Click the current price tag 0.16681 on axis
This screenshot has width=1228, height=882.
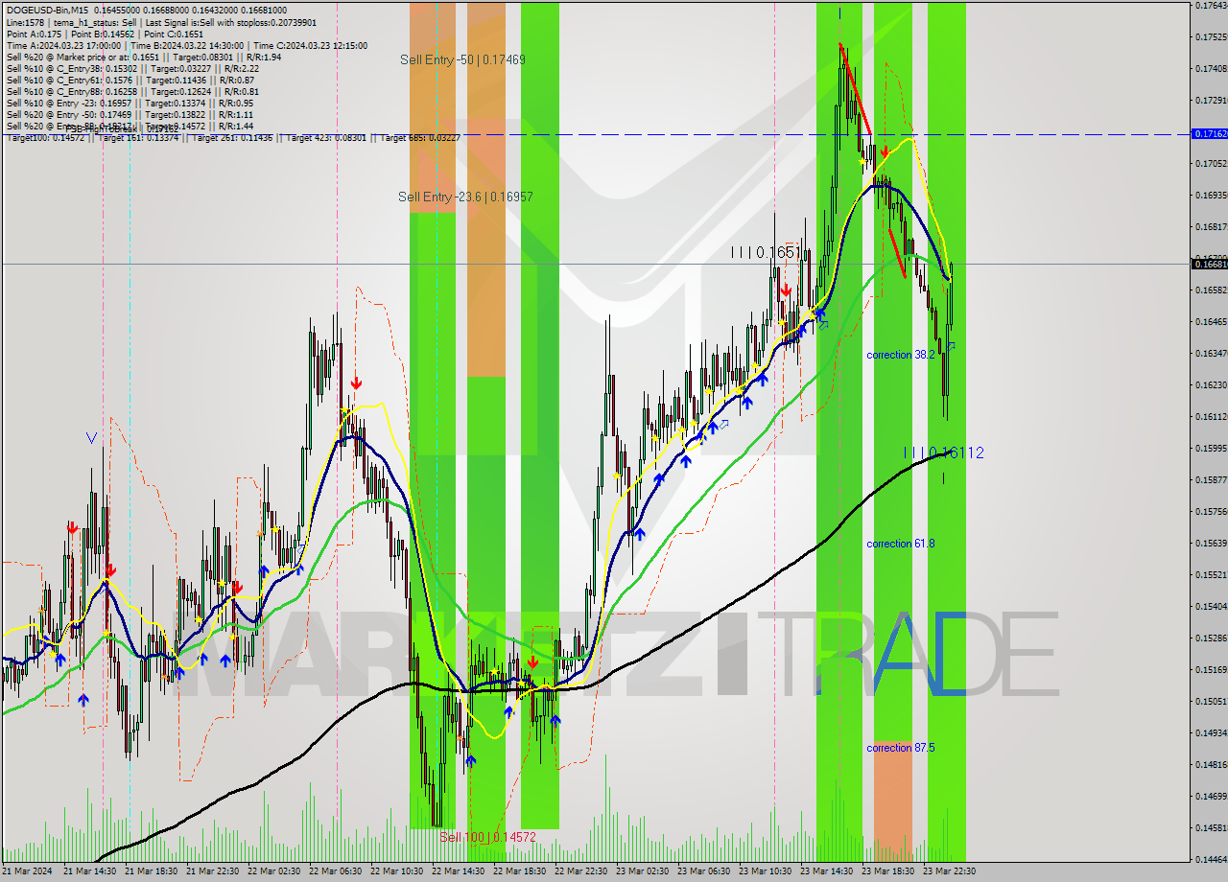click(1209, 264)
